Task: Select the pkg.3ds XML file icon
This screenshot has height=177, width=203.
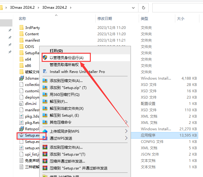Action: click(x=21, y=116)
